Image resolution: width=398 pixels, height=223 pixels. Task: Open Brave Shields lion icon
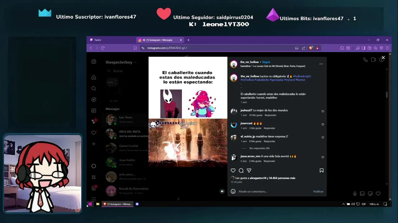pyautogui.click(x=310, y=48)
